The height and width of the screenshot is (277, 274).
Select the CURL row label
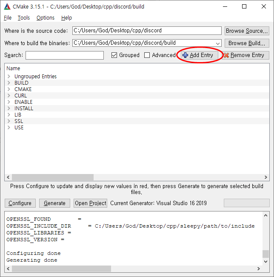[x=21, y=95]
